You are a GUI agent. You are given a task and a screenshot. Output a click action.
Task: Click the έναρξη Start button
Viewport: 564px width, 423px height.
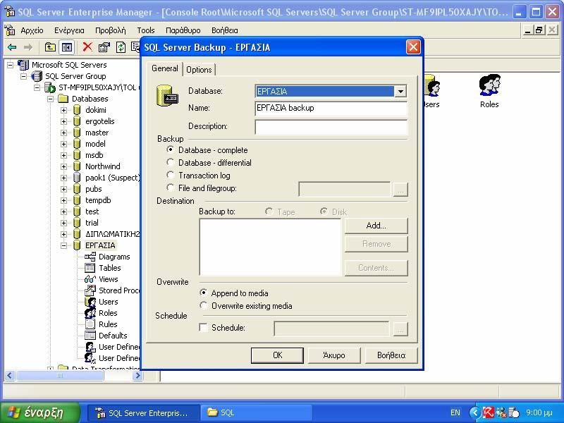[x=40, y=412]
